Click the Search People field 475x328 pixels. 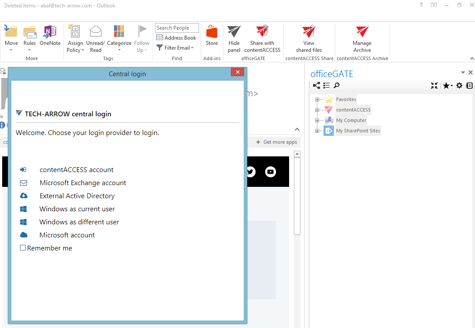point(177,27)
